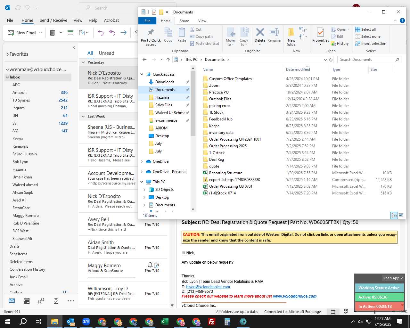The height and width of the screenshot is (328, 410).
Task: Go up one folder level arrow
Action: click(x=168, y=60)
